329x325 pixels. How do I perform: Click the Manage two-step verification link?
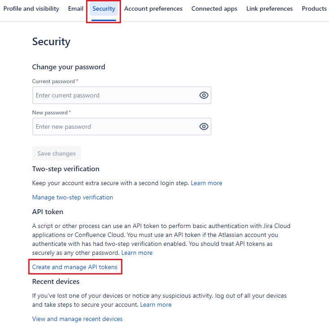(x=73, y=197)
